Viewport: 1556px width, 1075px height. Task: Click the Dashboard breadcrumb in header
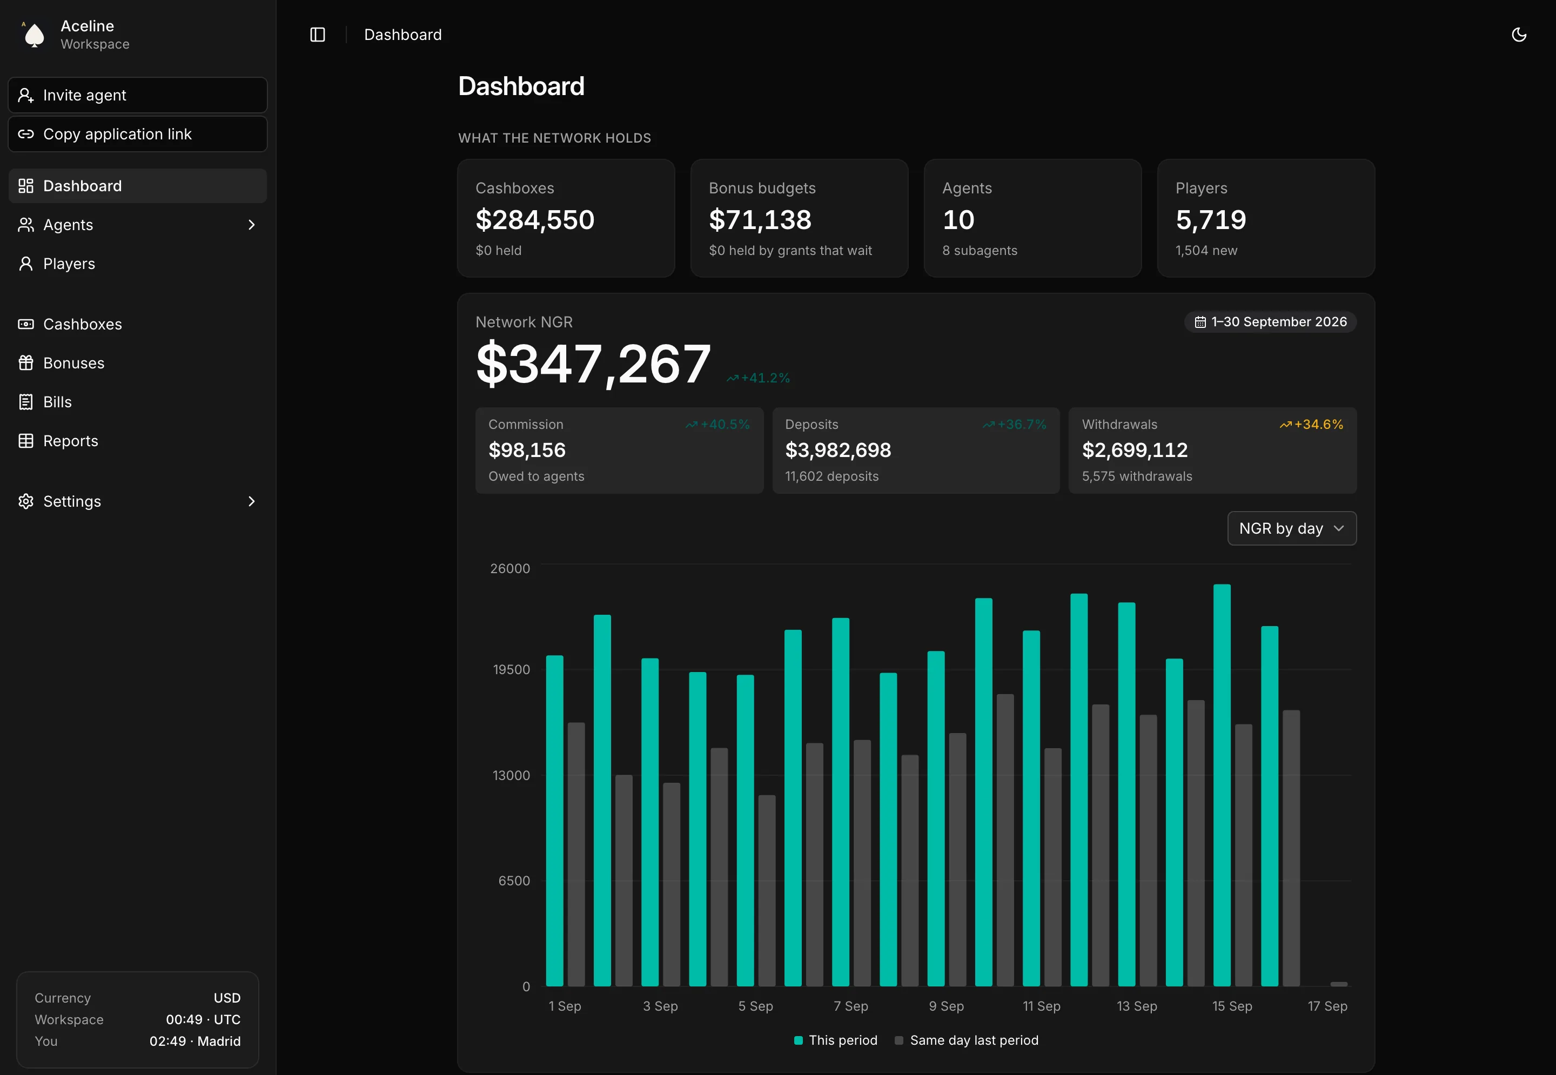tap(403, 35)
